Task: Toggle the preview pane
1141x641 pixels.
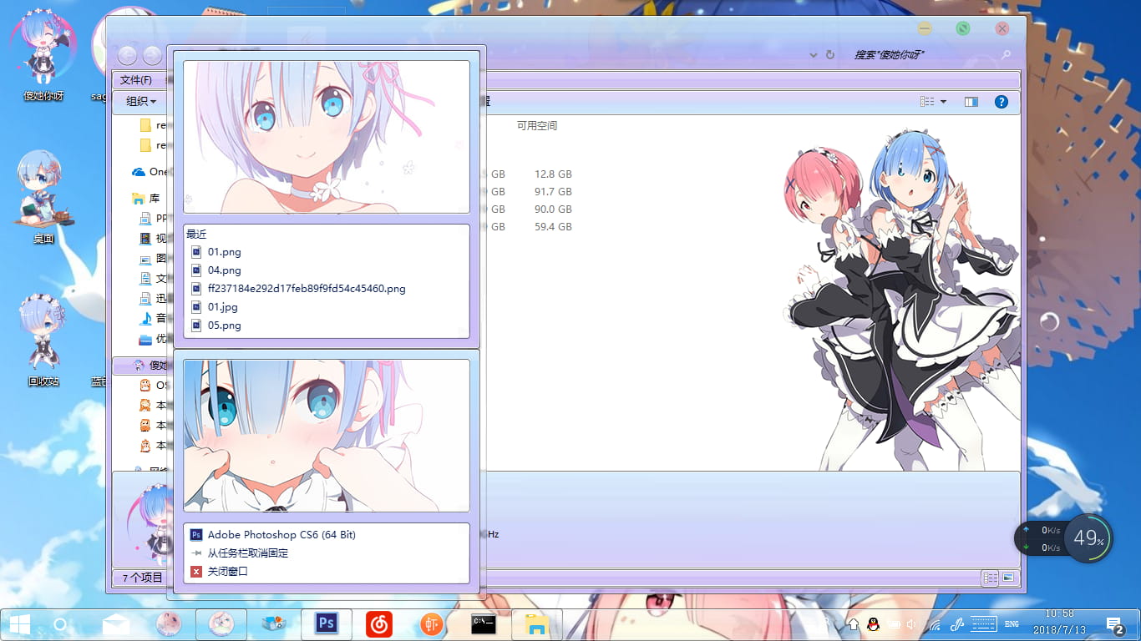Action: click(971, 102)
